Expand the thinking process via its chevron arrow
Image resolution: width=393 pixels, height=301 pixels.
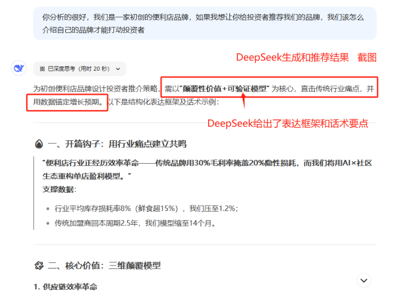(x=118, y=69)
